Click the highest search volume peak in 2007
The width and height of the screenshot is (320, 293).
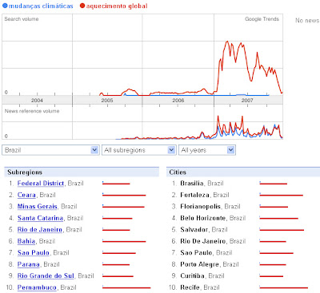point(227,42)
